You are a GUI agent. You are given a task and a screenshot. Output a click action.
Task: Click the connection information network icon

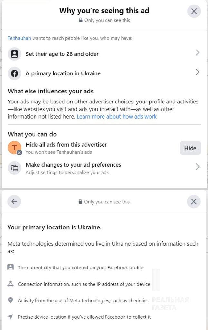[11, 284]
